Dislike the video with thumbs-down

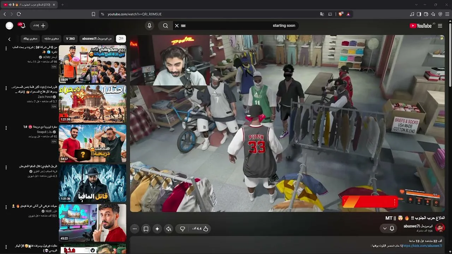[183, 229]
